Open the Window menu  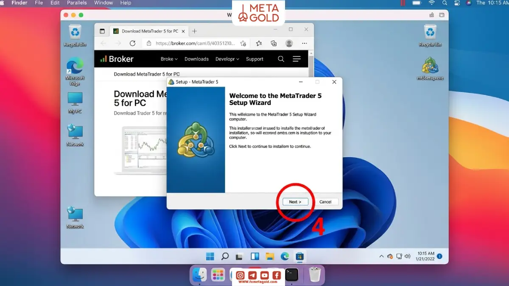click(x=103, y=3)
